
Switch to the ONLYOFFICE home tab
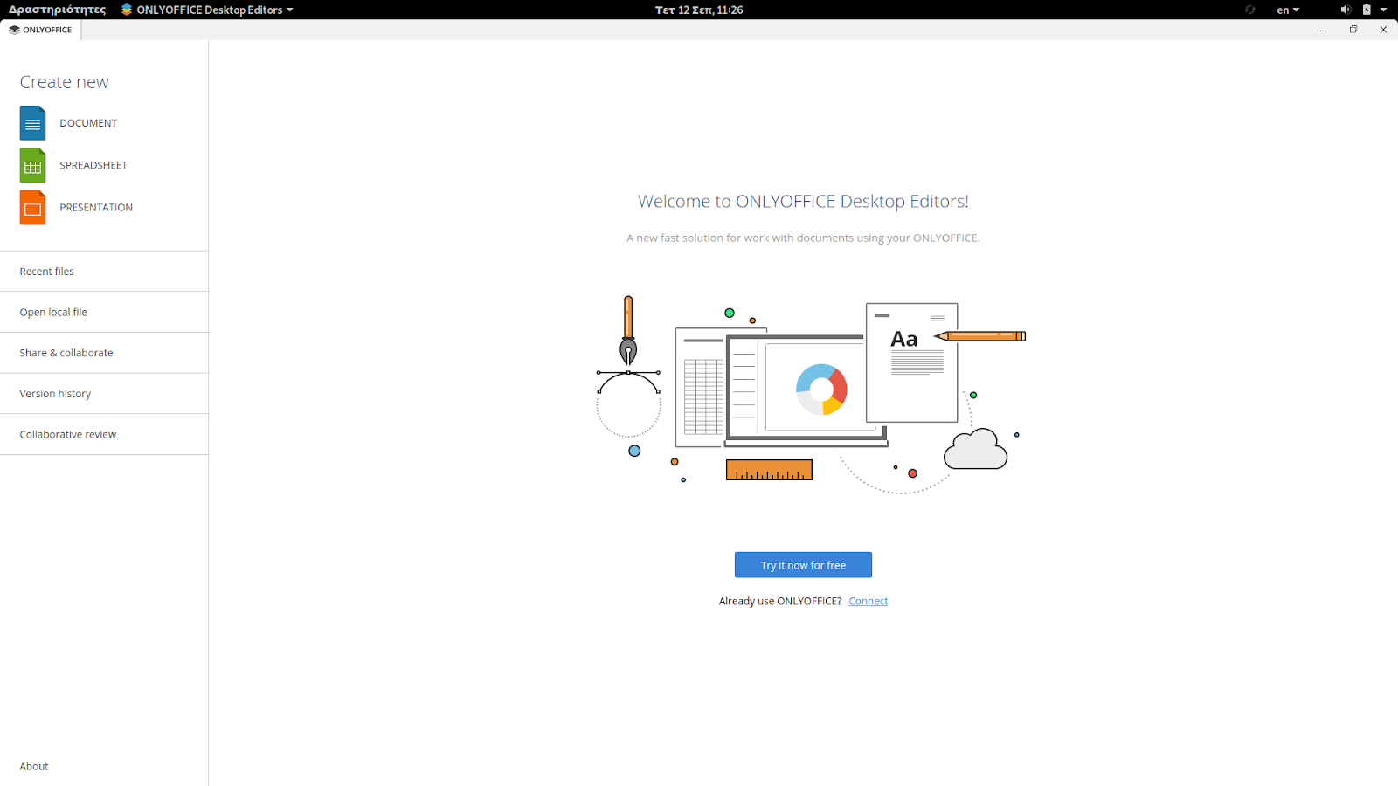click(x=41, y=30)
